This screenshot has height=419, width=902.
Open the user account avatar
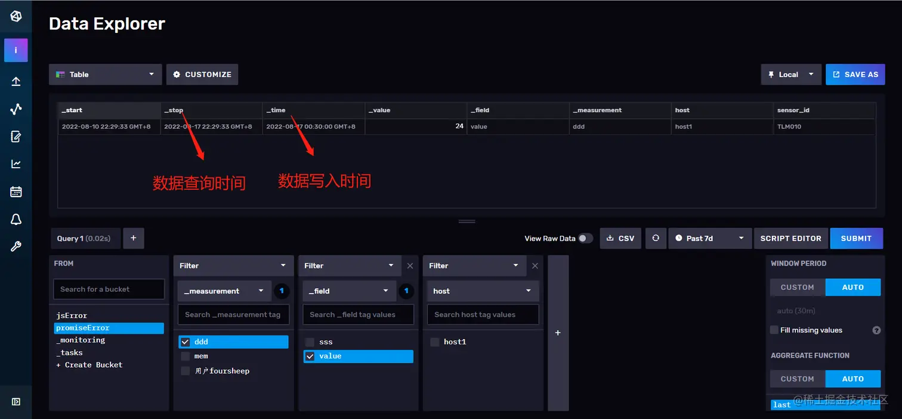(16, 50)
